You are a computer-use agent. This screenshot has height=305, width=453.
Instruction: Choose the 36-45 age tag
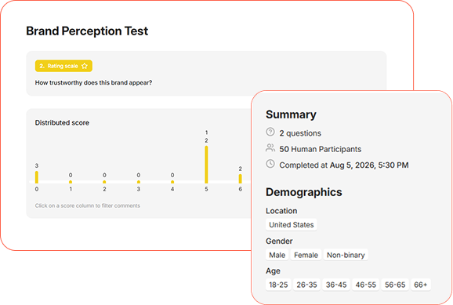click(336, 285)
